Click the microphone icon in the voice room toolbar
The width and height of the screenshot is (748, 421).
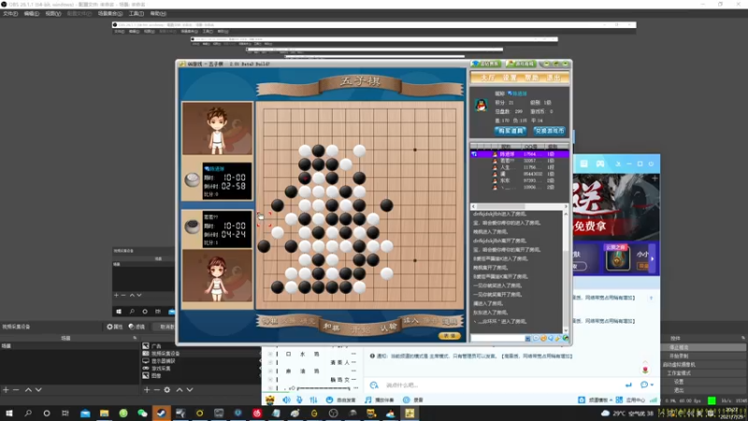click(299, 399)
